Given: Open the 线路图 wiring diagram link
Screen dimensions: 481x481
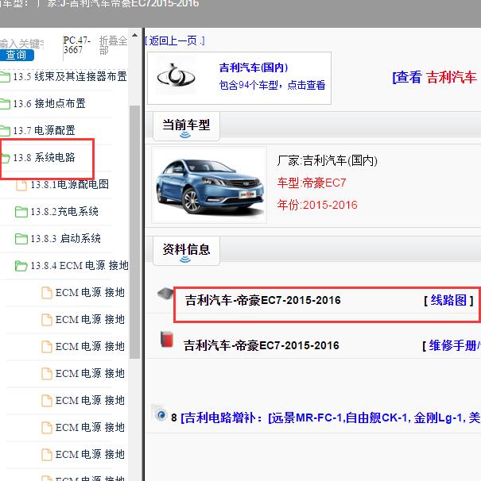Looking at the screenshot, I should tap(448, 300).
